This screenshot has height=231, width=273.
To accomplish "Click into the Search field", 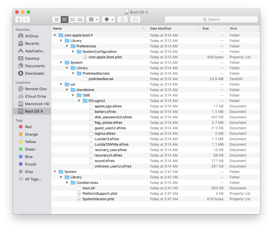I will (211, 20).
